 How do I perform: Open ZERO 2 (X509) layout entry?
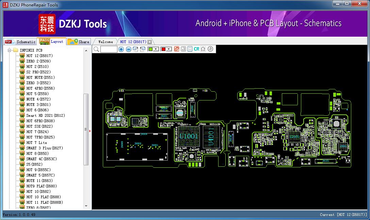38,61
